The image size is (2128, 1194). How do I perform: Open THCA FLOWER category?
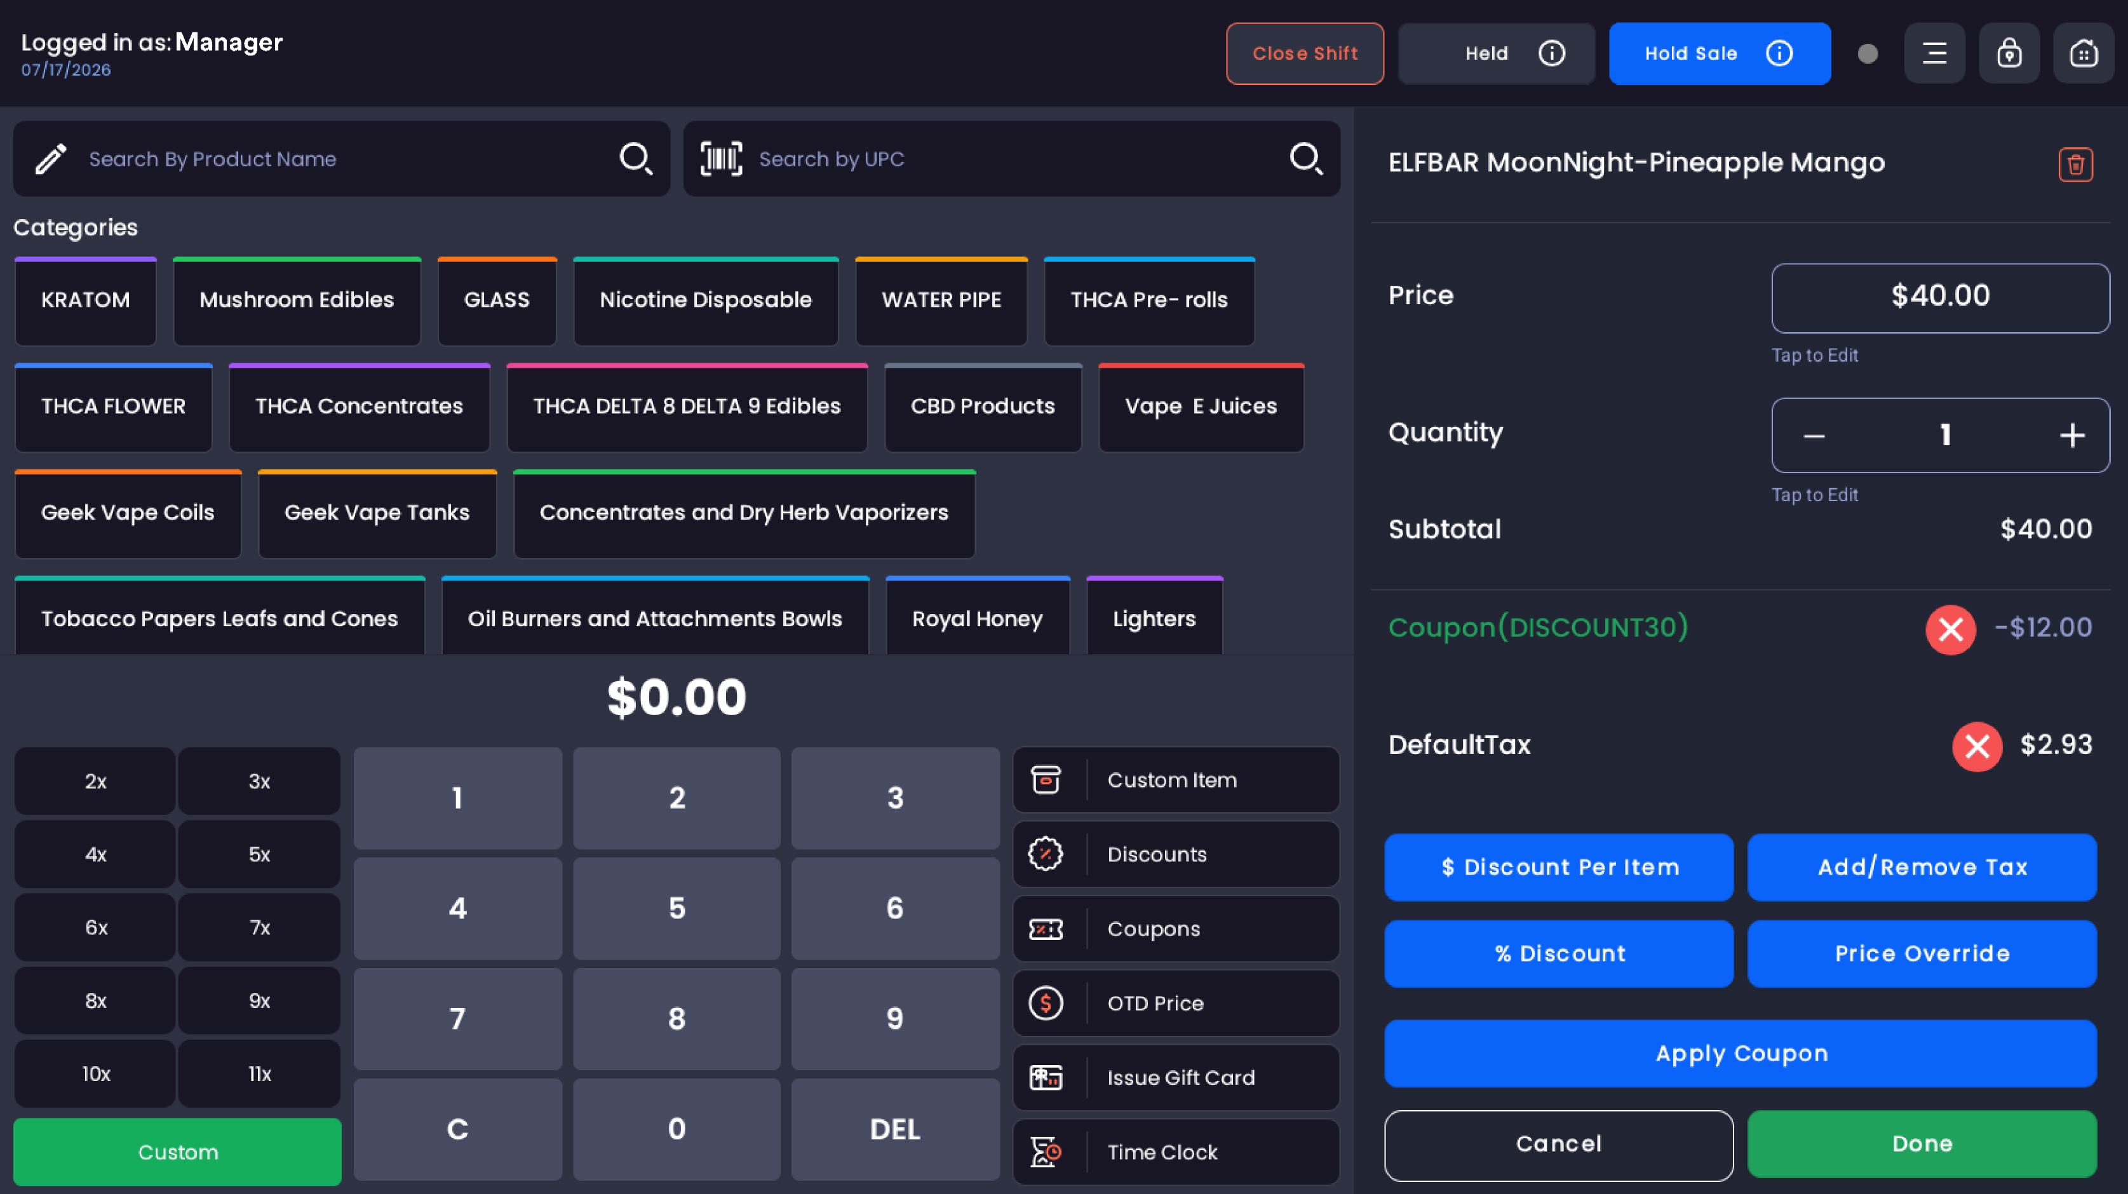point(113,407)
